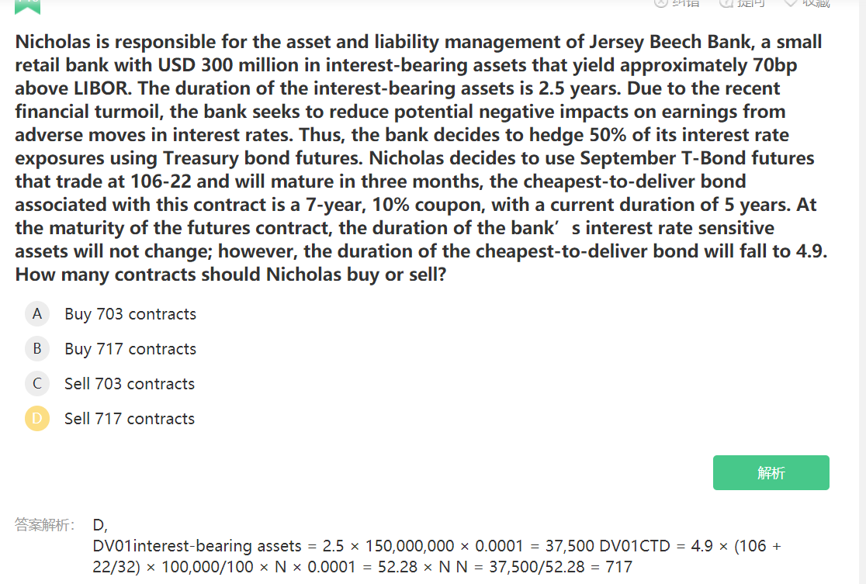
Task: Click the 提问 question mark icon
Action: point(726,3)
